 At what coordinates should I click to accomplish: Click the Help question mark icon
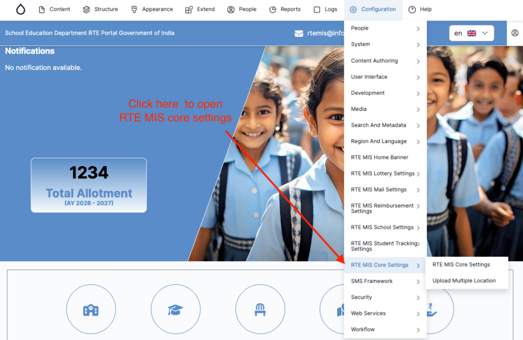coord(412,9)
